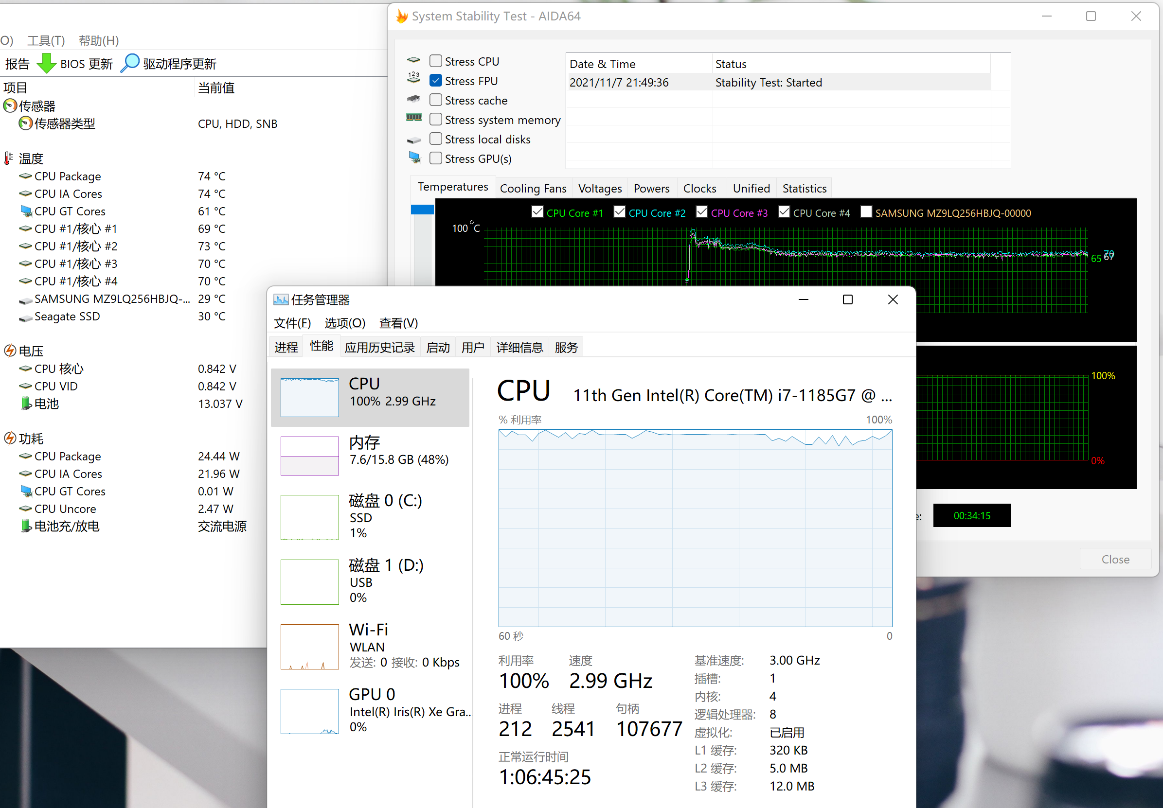Enable the Stress GPU(s) checkbox
The width and height of the screenshot is (1163, 808).
pos(436,158)
